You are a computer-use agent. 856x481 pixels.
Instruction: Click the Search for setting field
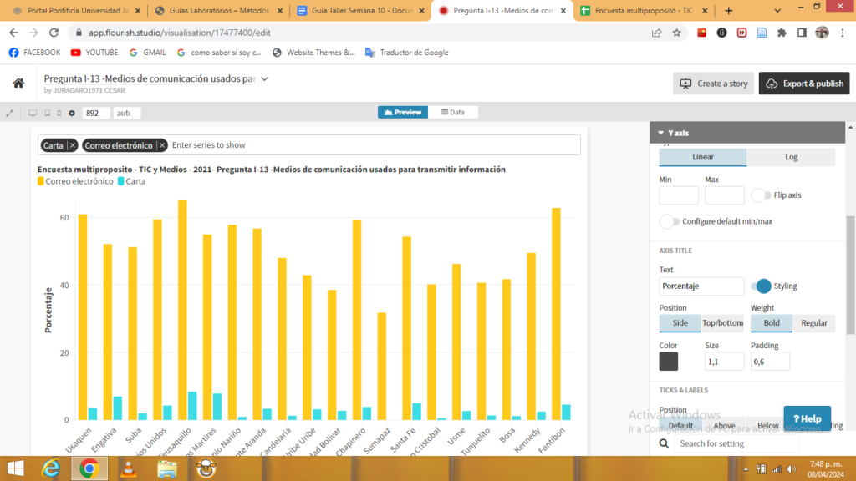click(x=736, y=443)
